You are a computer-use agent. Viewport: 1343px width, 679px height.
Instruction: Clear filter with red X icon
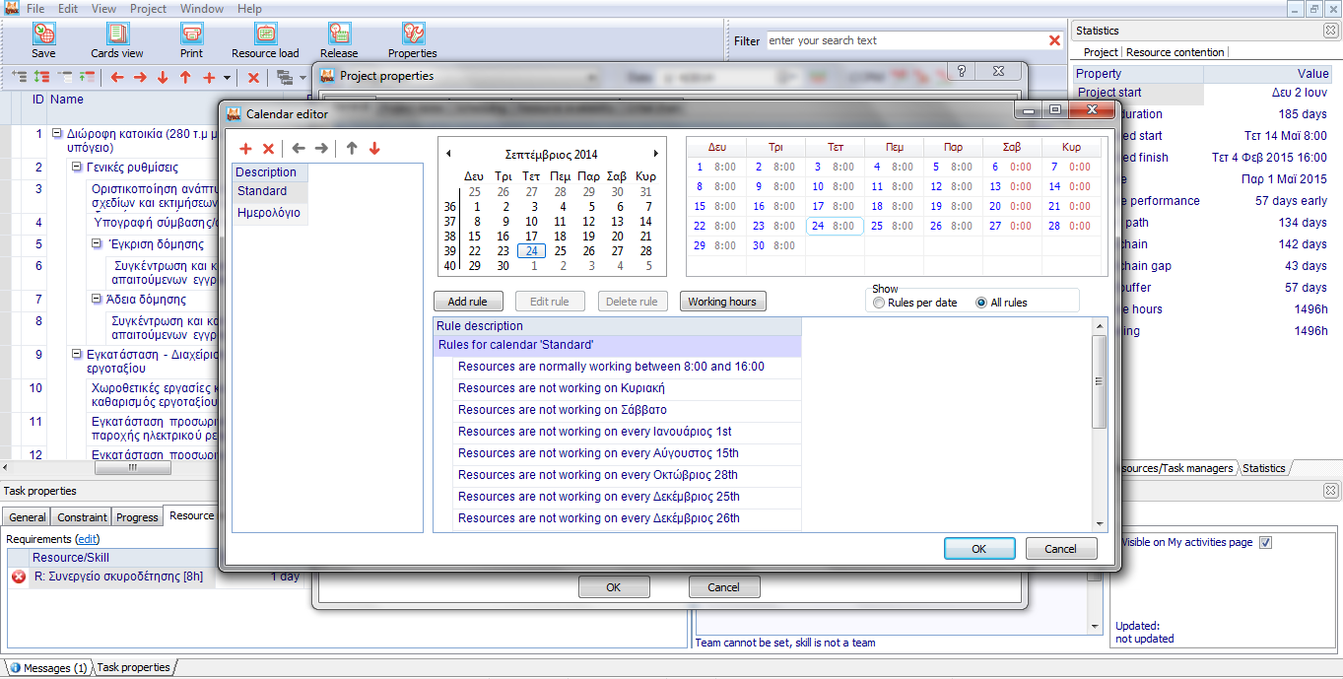(1055, 40)
